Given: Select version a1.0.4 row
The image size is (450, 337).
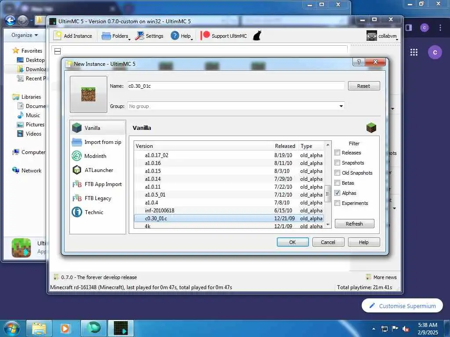Looking at the screenshot, I should coord(229,203).
